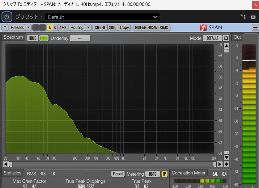Click the redo arrow icon
This screenshot has height=188, width=259.
click(x=42, y=27)
